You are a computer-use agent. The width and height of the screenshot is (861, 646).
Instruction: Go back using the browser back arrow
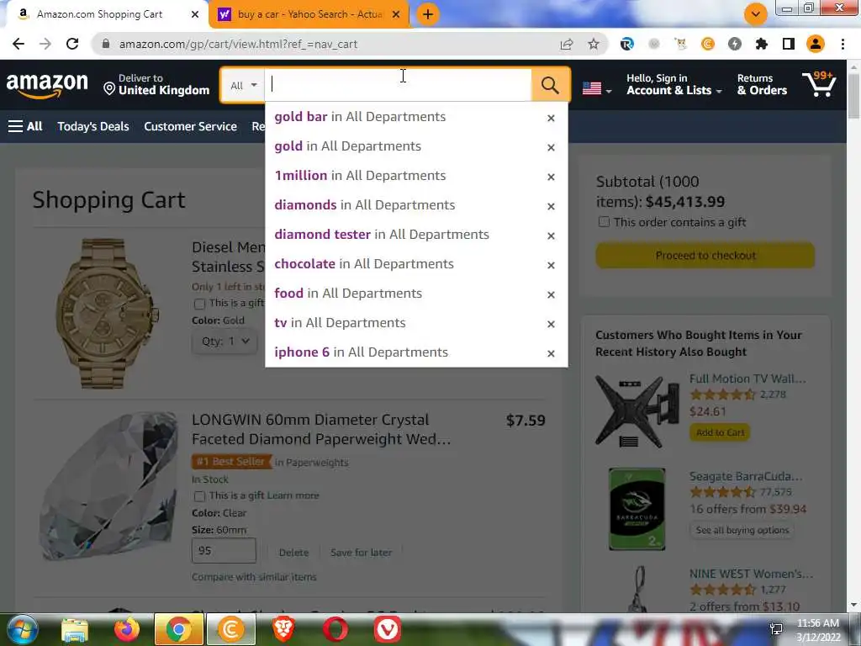click(x=18, y=44)
